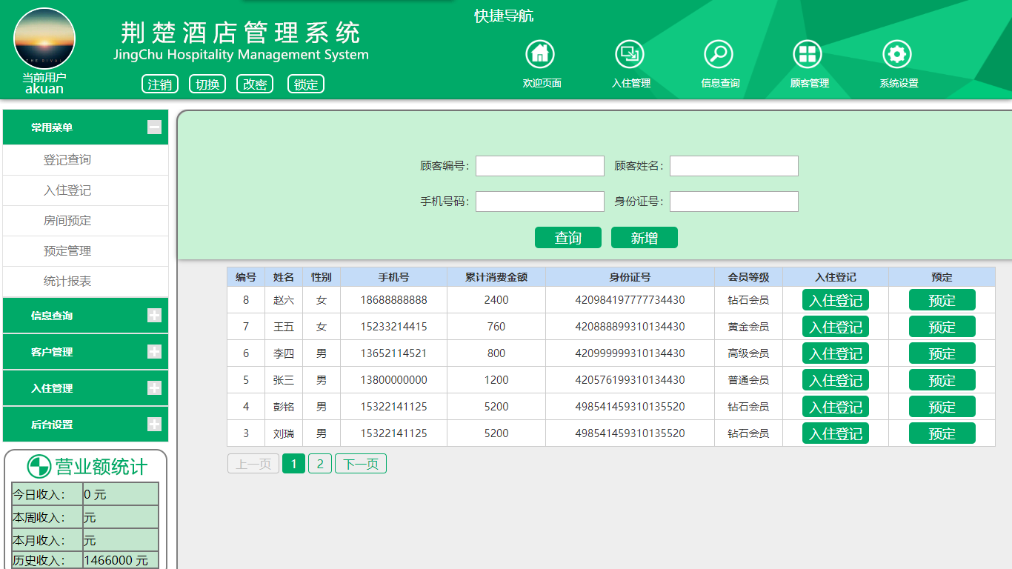Click the 1466000 元 history revenue value

116,561
